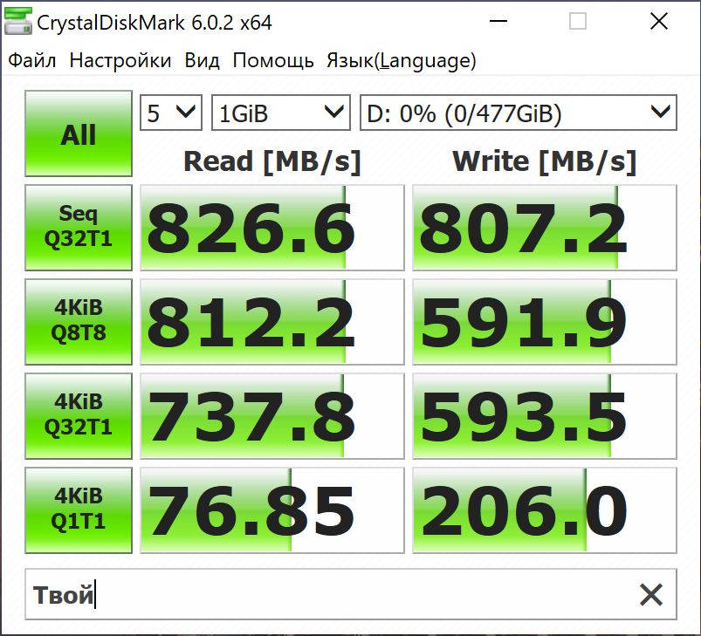This screenshot has height=636, width=701.
Task: Click the 206.0 Q1T1 write result
Action: pyautogui.click(x=545, y=510)
